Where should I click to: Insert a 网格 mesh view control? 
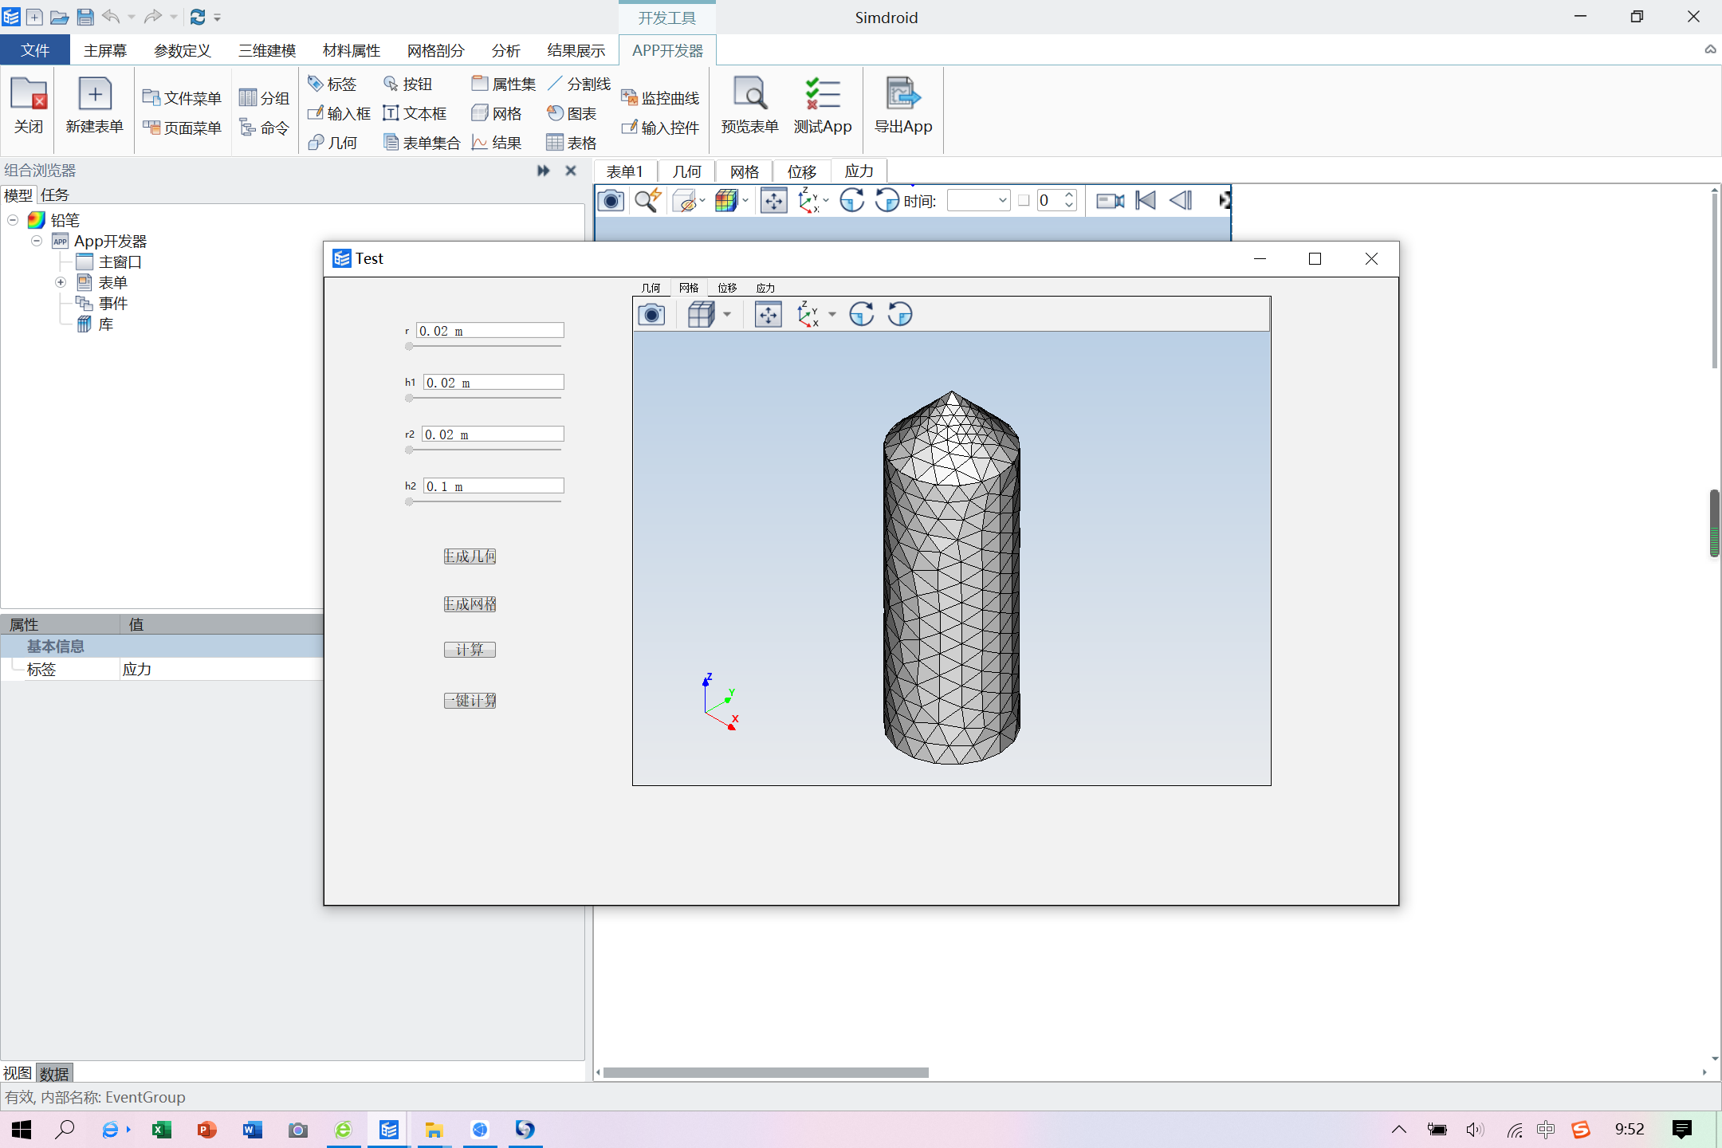(x=497, y=113)
